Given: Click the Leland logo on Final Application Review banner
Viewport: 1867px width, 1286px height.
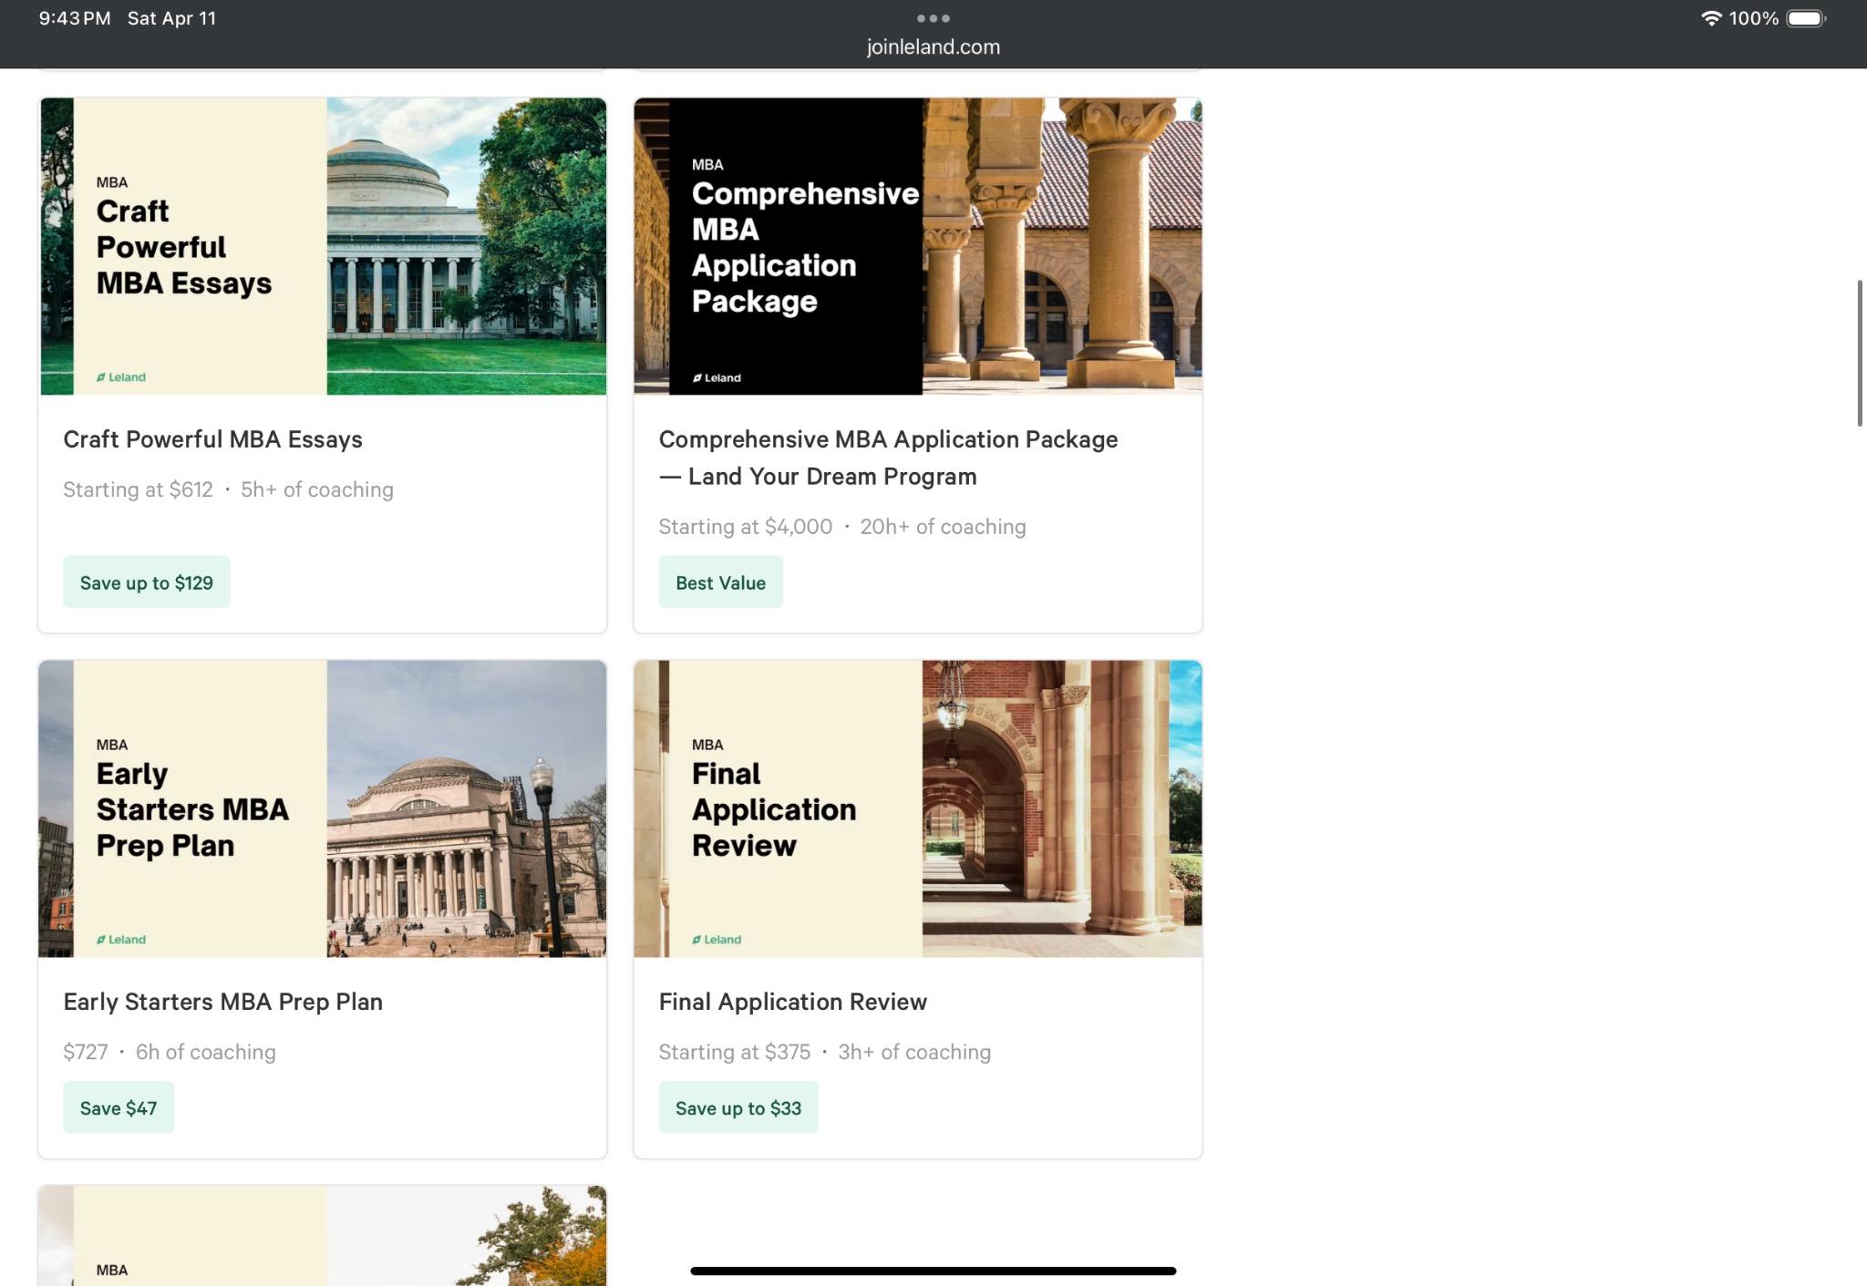Looking at the screenshot, I should click(717, 940).
